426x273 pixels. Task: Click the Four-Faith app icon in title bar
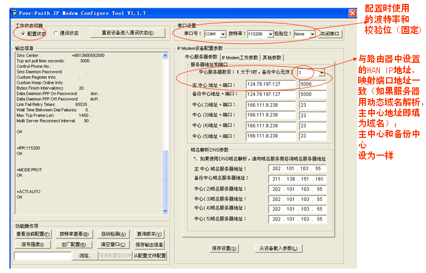click(14, 13)
